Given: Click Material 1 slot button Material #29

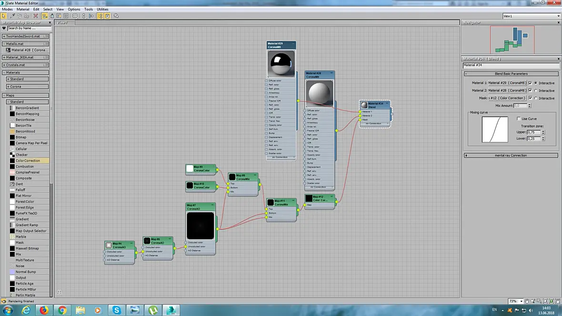Looking at the screenshot, I should pos(507,83).
